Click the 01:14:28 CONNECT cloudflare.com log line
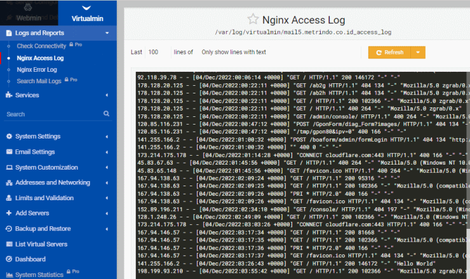470x279 pixels. coord(303,155)
